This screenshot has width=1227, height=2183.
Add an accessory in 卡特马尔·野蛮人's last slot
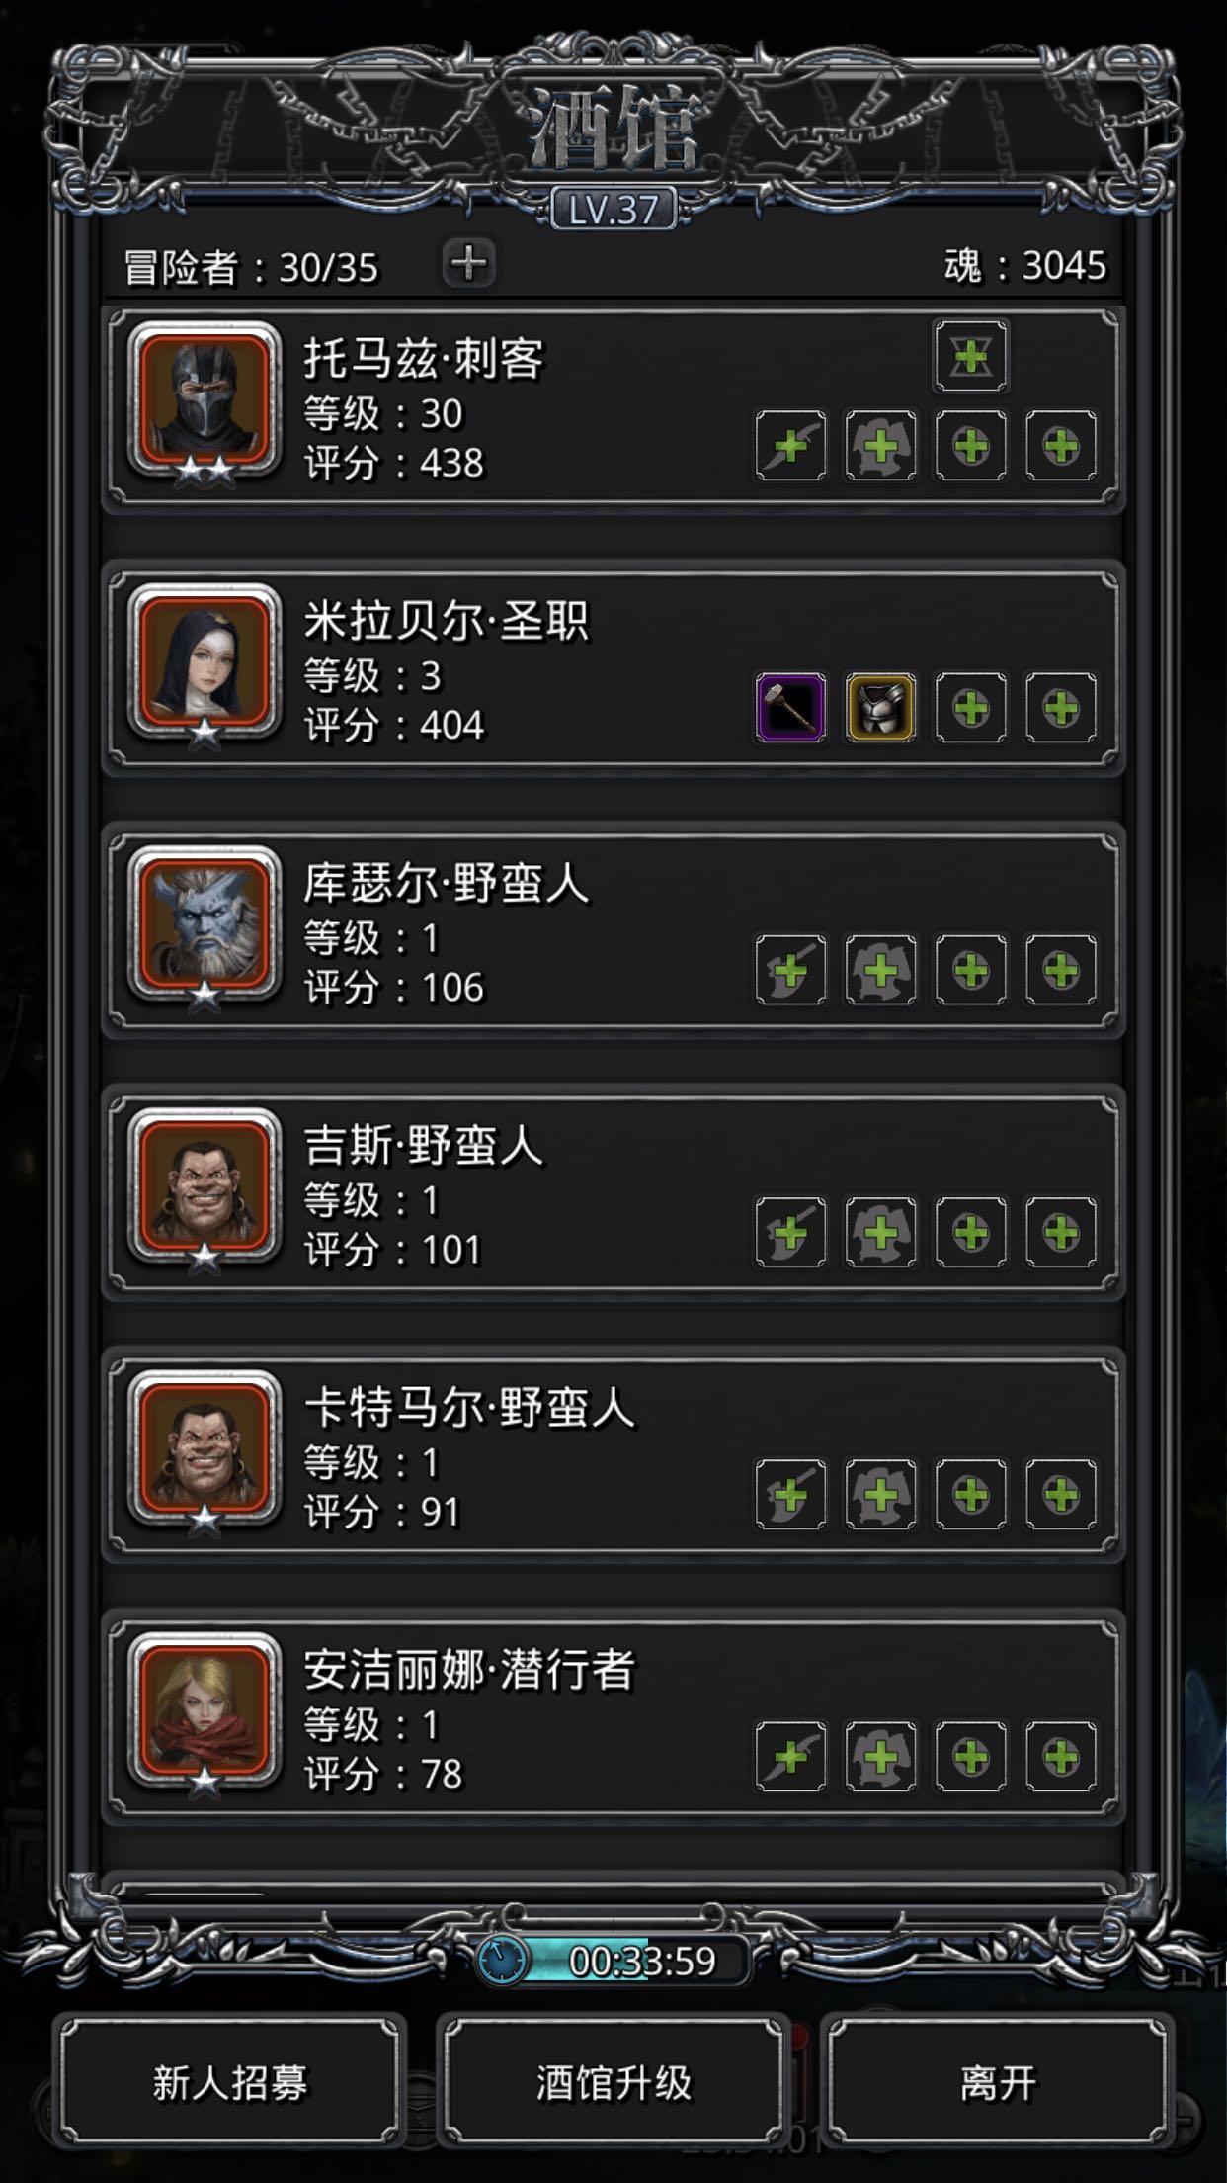[x=1061, y=1494]
